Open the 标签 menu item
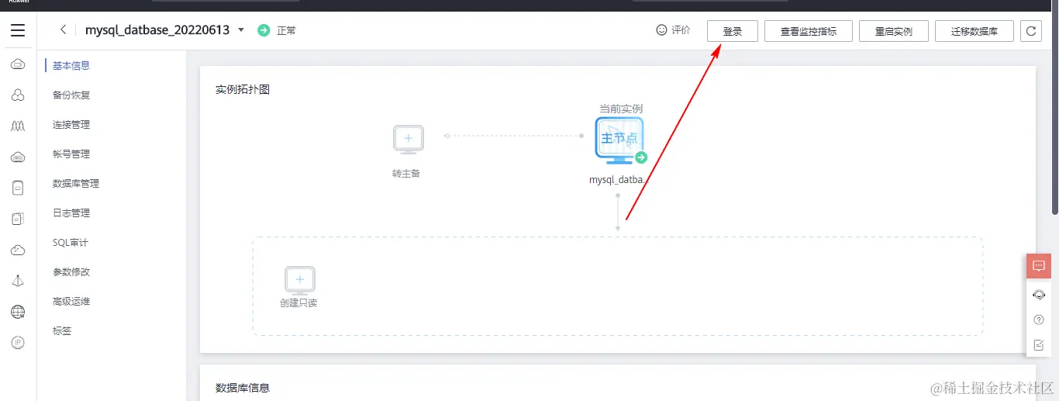Screen dimensions: 1059x401 pyautogui.click(x=62, y=331)
